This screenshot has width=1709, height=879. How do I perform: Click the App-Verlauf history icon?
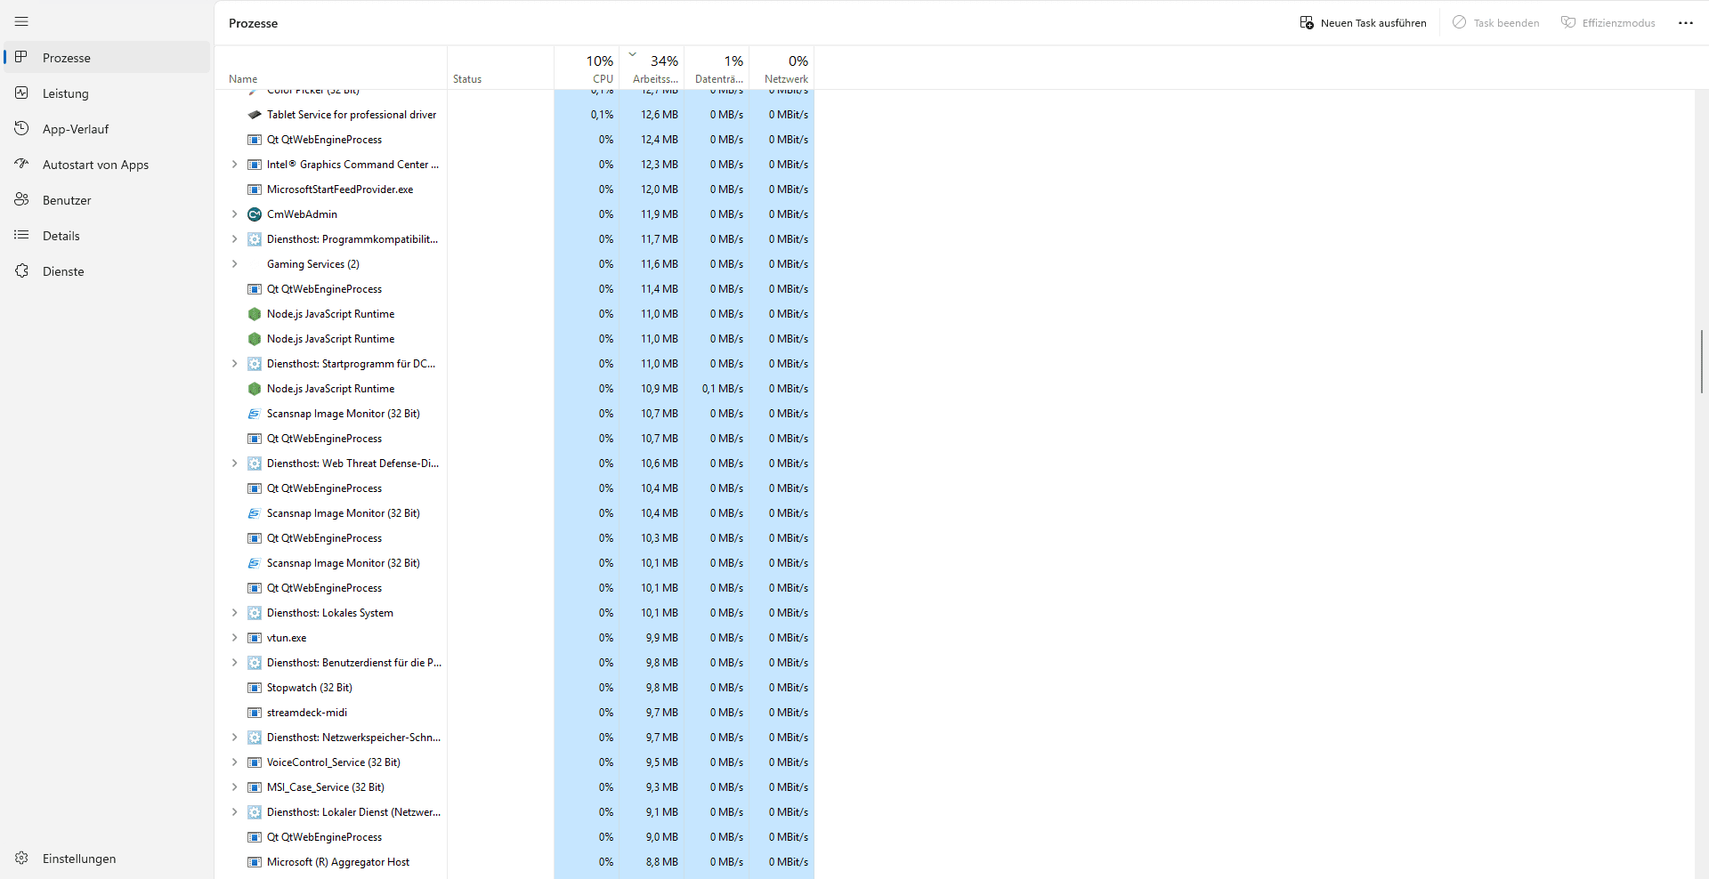pos(21,128)
